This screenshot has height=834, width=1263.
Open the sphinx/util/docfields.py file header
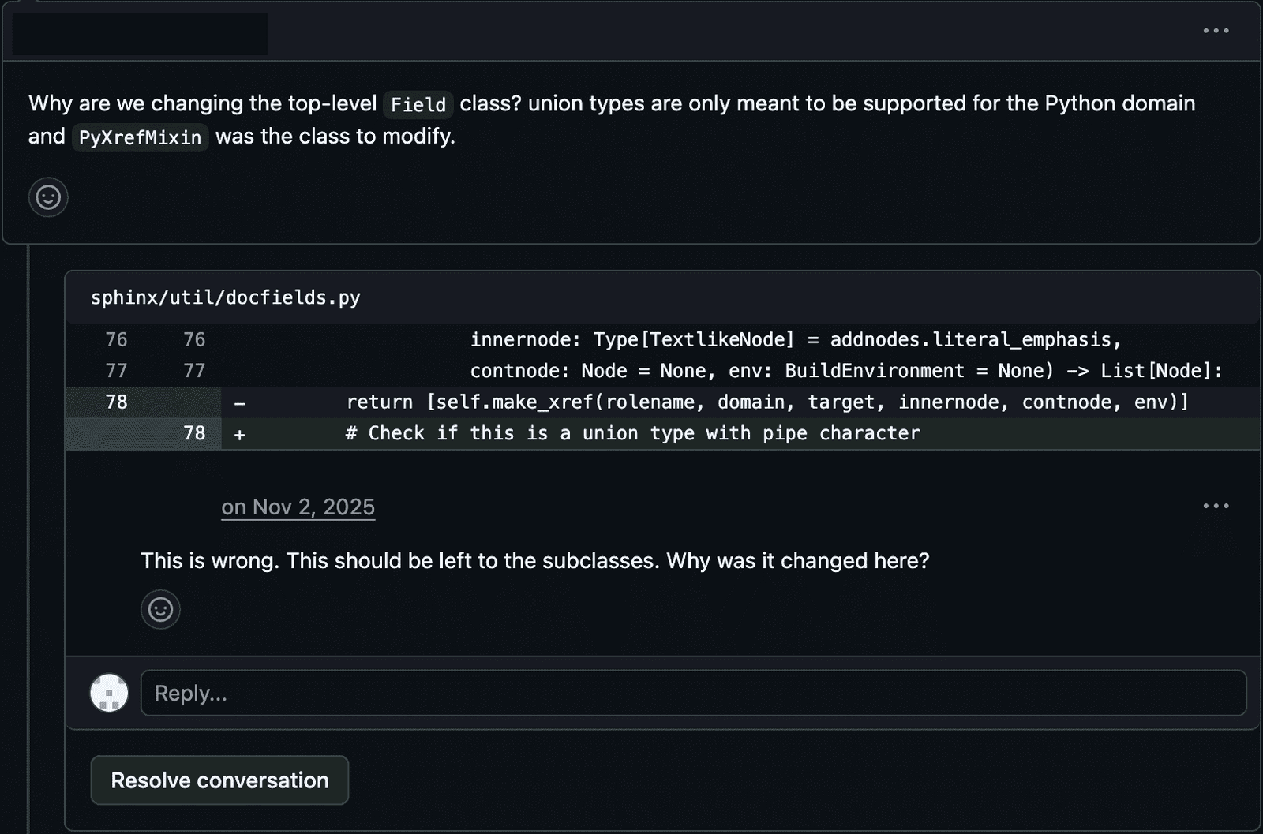pos(226,297)
